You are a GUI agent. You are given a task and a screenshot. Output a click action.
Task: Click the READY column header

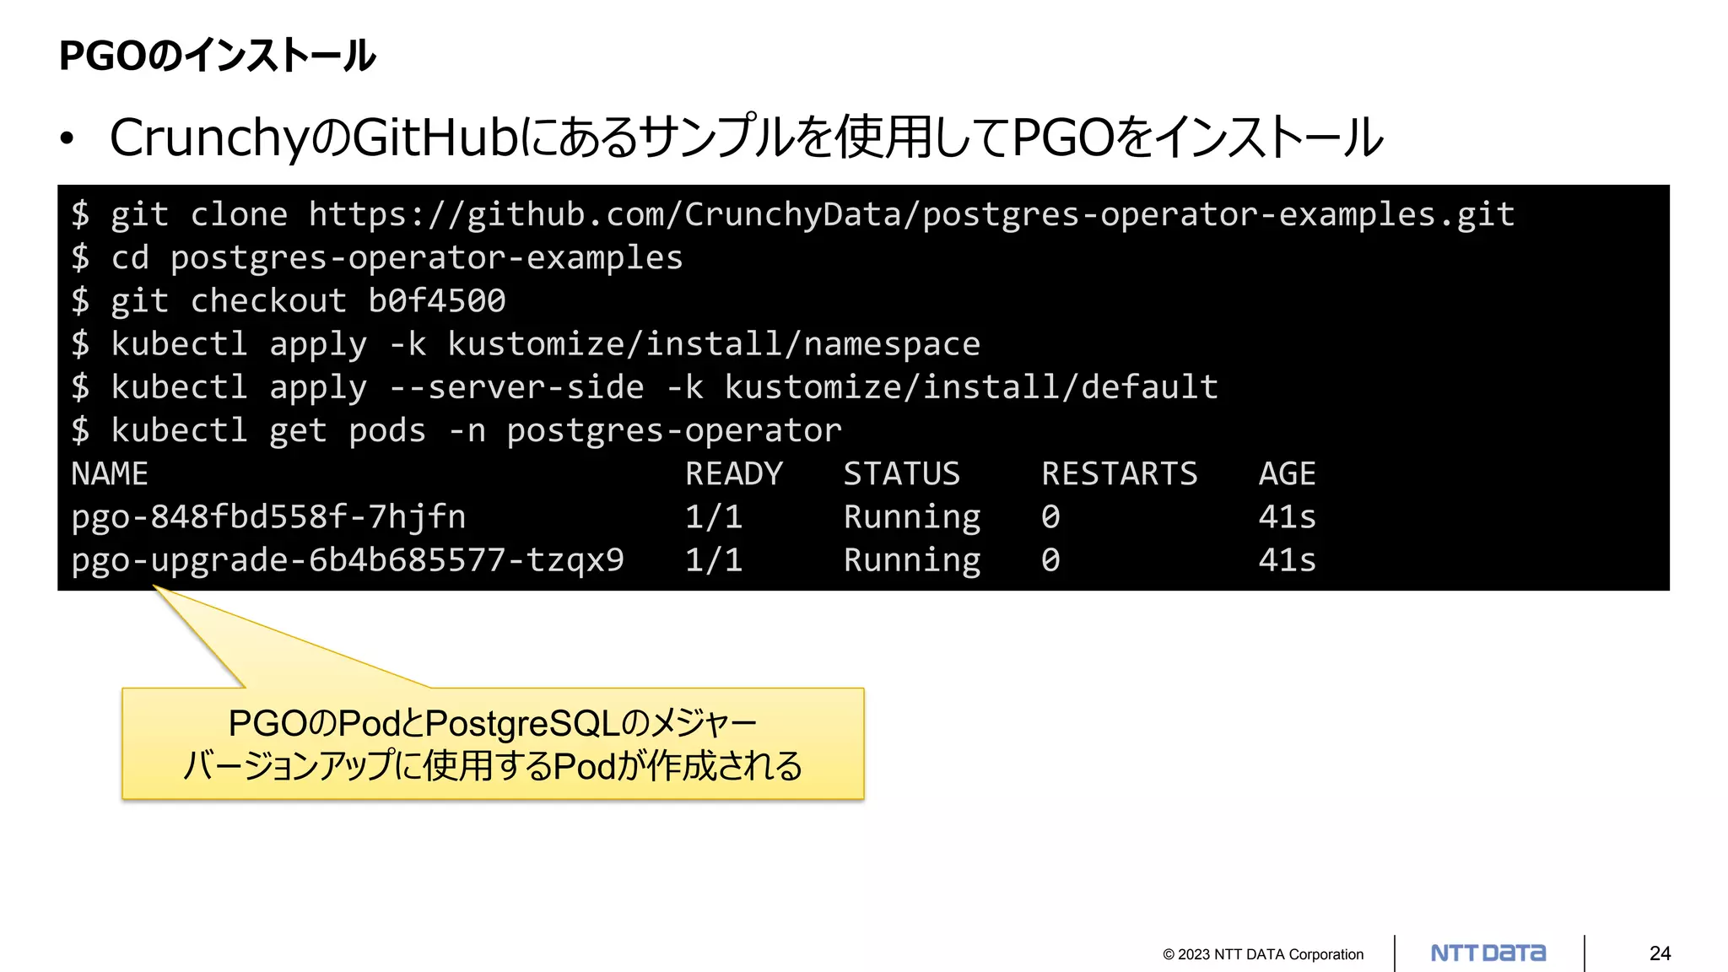coord(734,473)
